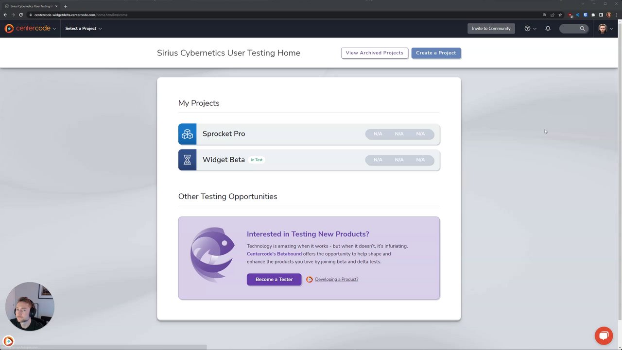Open the chat bubble widget

pyautogui.click(x=604, y=336)
